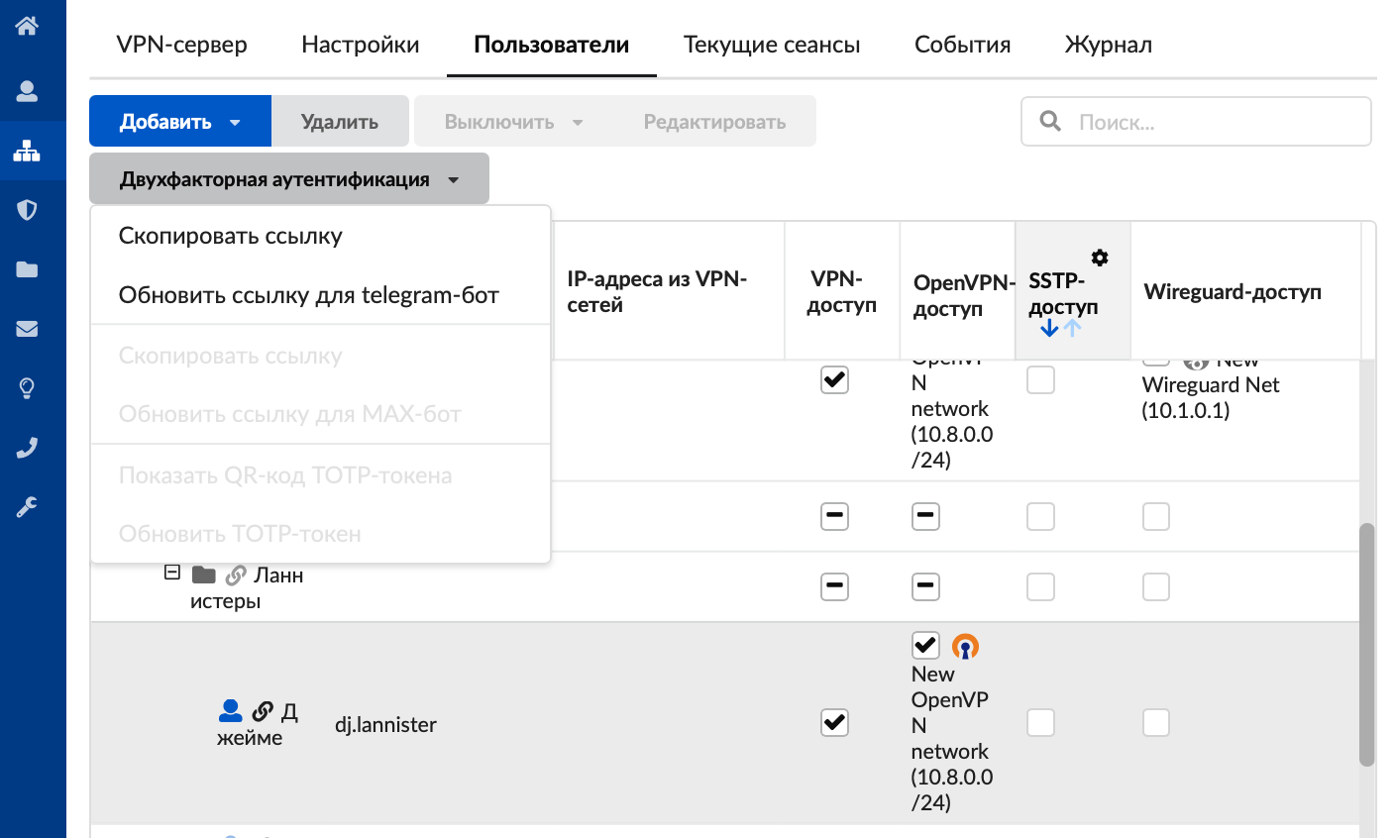
Task: Uncheck VPN-доступ for dj.lannister
Action: [x=834, y=723]
